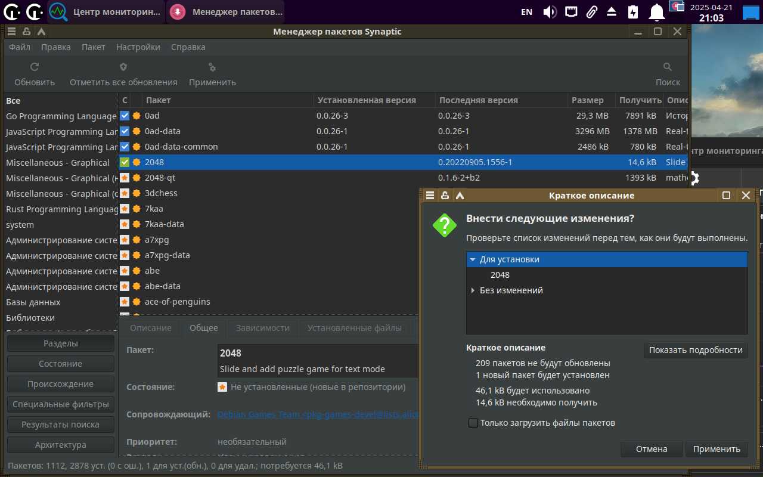The image size is (763, 477).
Task: Mark the status box for ace-of-penguins
Action: click(x=125, y=302)
